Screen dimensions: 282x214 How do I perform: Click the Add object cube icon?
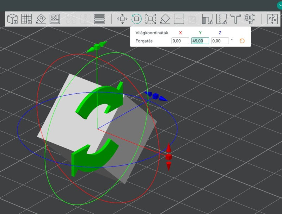12,19
